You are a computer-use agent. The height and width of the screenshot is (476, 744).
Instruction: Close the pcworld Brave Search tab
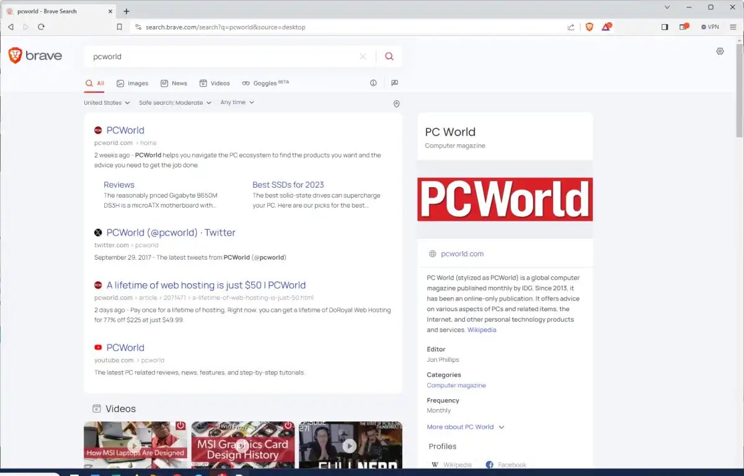pyautogui.click(x=111, y=11)
